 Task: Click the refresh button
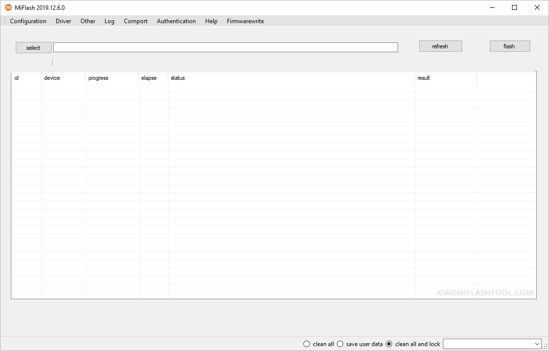(440, 46)
